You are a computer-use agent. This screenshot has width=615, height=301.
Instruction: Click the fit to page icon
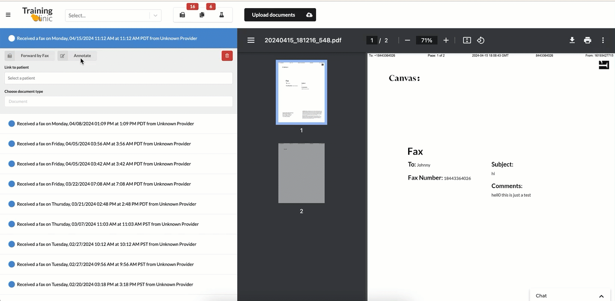tap(467, 40)
